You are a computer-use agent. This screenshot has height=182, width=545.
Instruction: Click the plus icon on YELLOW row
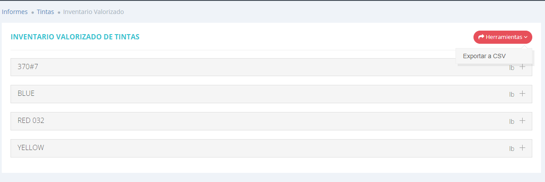pos(522,148)
